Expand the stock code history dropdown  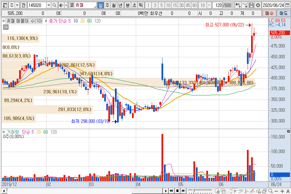click(49, 5)
